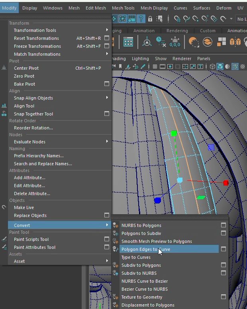The image size is (247, 309).
Task: Enable the snap to grids magnet icon
Action: coord(177,19)
